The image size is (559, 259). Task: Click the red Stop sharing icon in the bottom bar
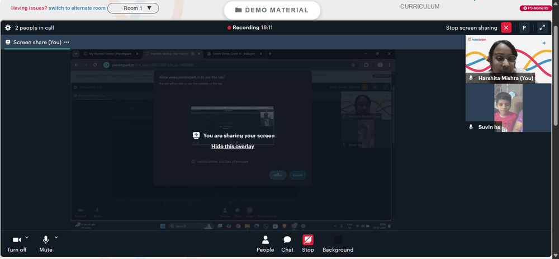pos(308,239)
